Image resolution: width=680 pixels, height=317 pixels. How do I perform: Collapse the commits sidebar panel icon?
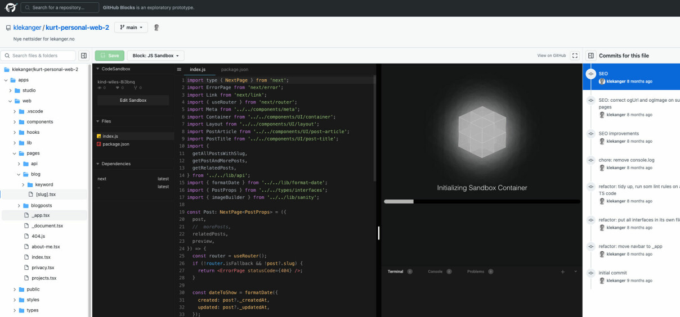[590, 56]
